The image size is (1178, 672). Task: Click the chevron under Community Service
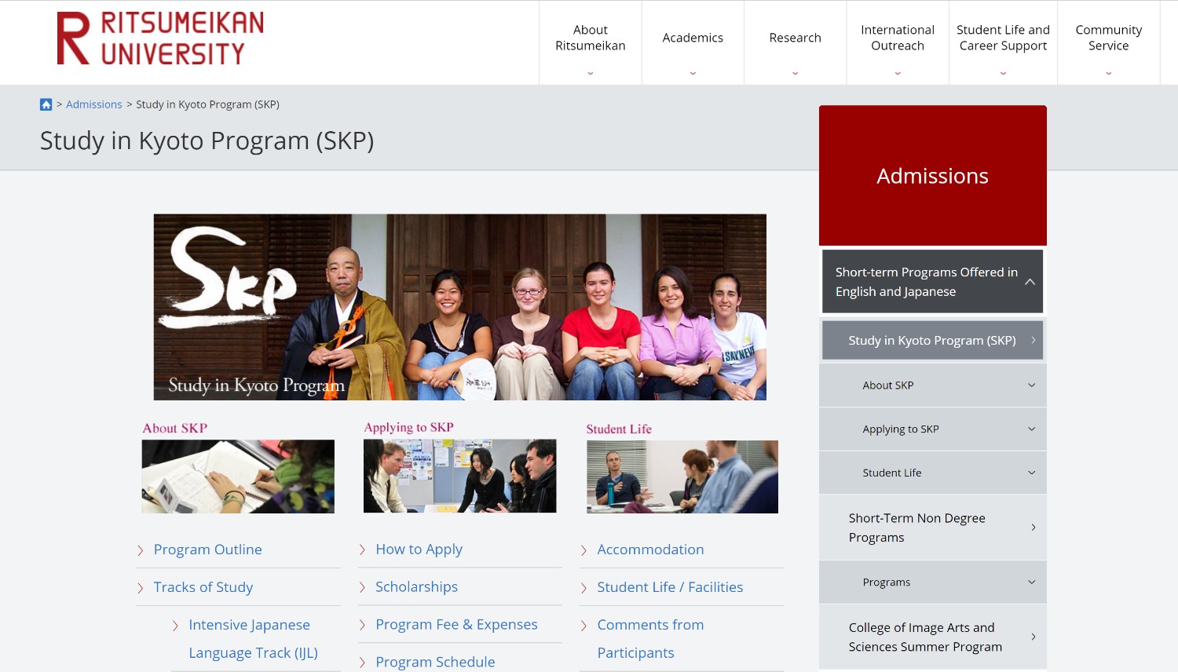click(1108, 73)
